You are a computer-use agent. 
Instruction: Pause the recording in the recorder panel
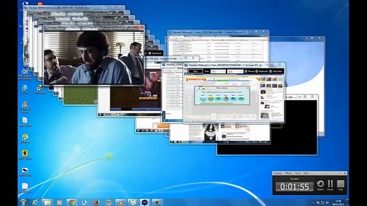[330, 184]
